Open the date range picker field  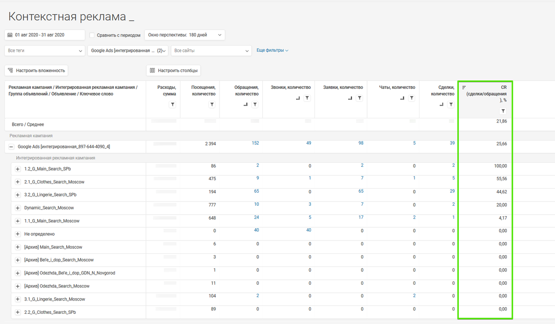click(x=45, y=35)
